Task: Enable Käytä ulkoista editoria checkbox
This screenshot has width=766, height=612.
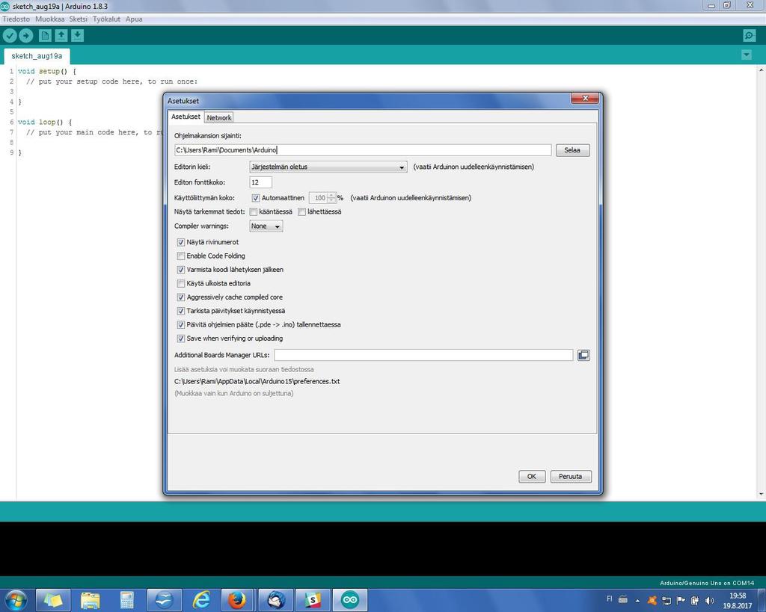Action: click(181, 283)
